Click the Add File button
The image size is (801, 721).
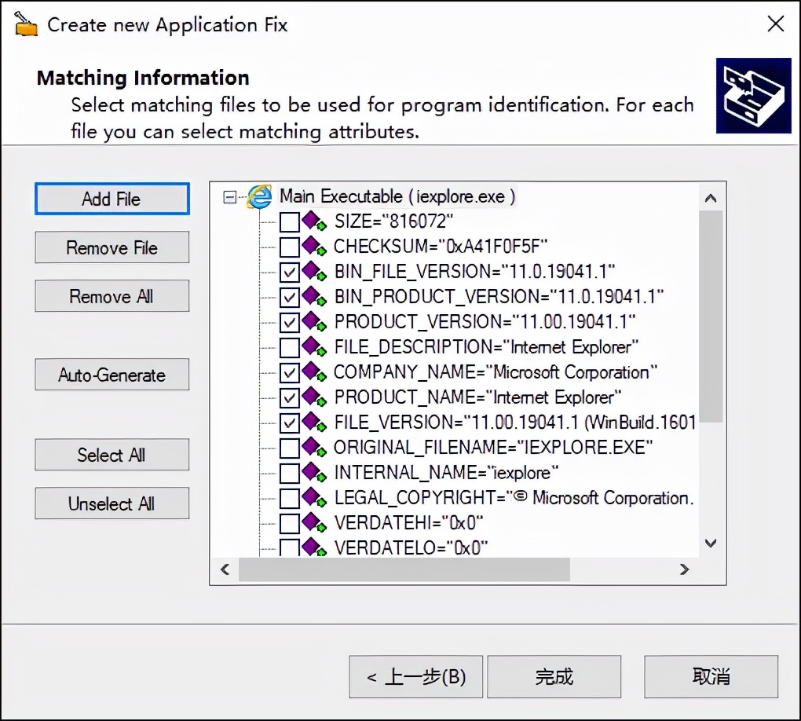(112, 199)
